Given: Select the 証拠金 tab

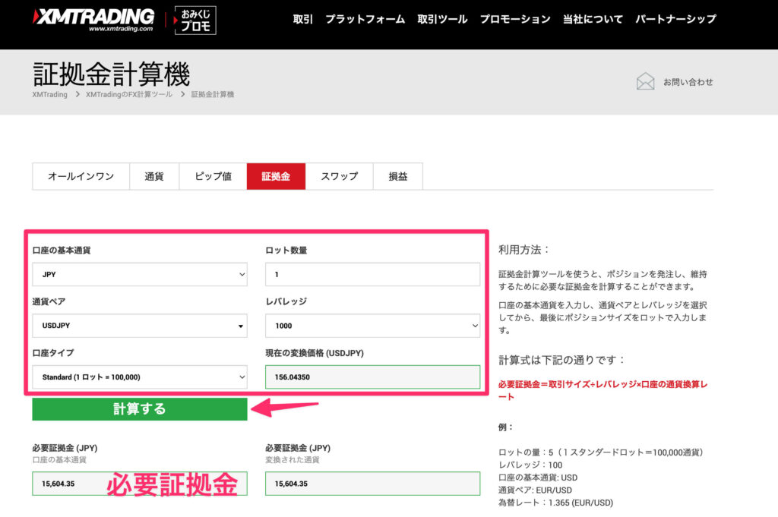Looking at the screenshot, I should click(x=275, y=175).
